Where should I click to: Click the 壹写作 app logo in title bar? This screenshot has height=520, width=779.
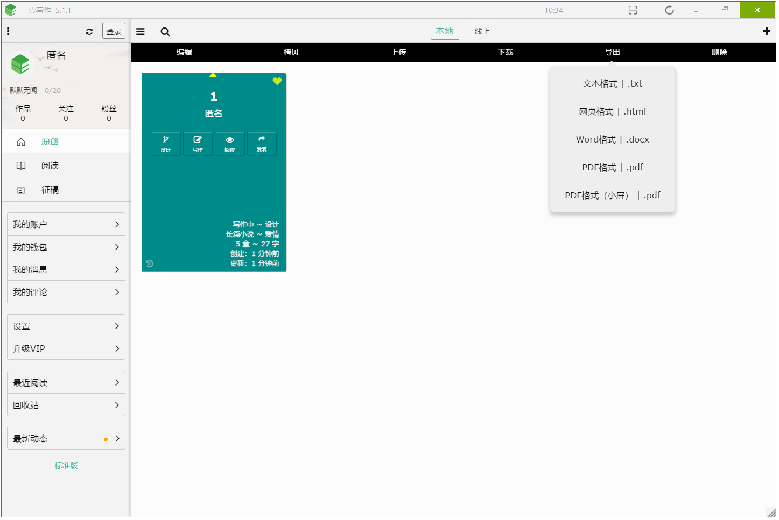(11, 10)
